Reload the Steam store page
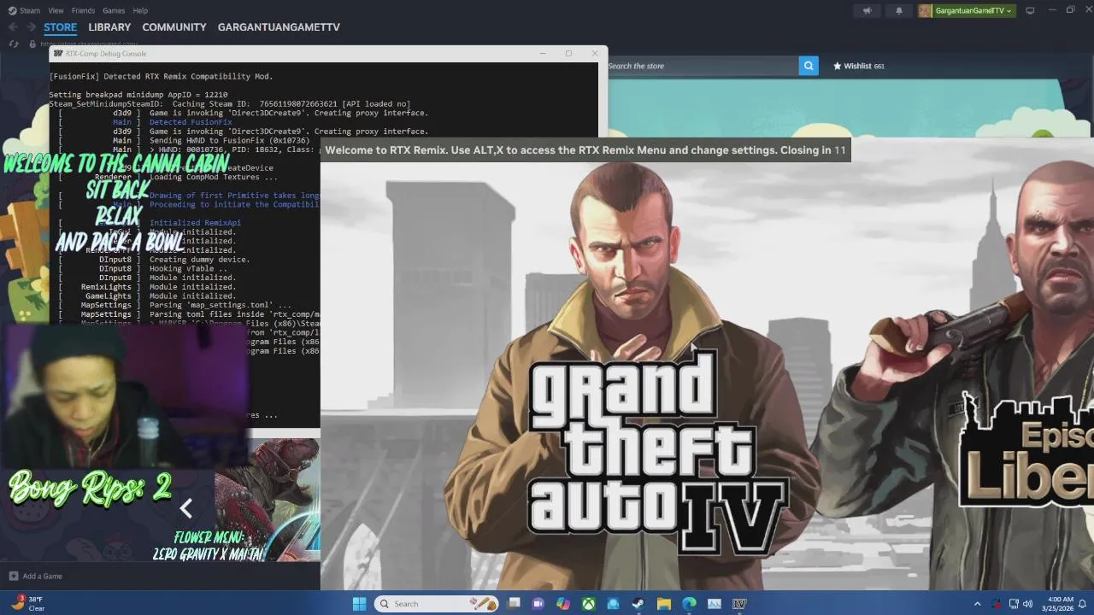Image resolution: width=1094 pixels, height=615 pixels. tap(14, 44)
